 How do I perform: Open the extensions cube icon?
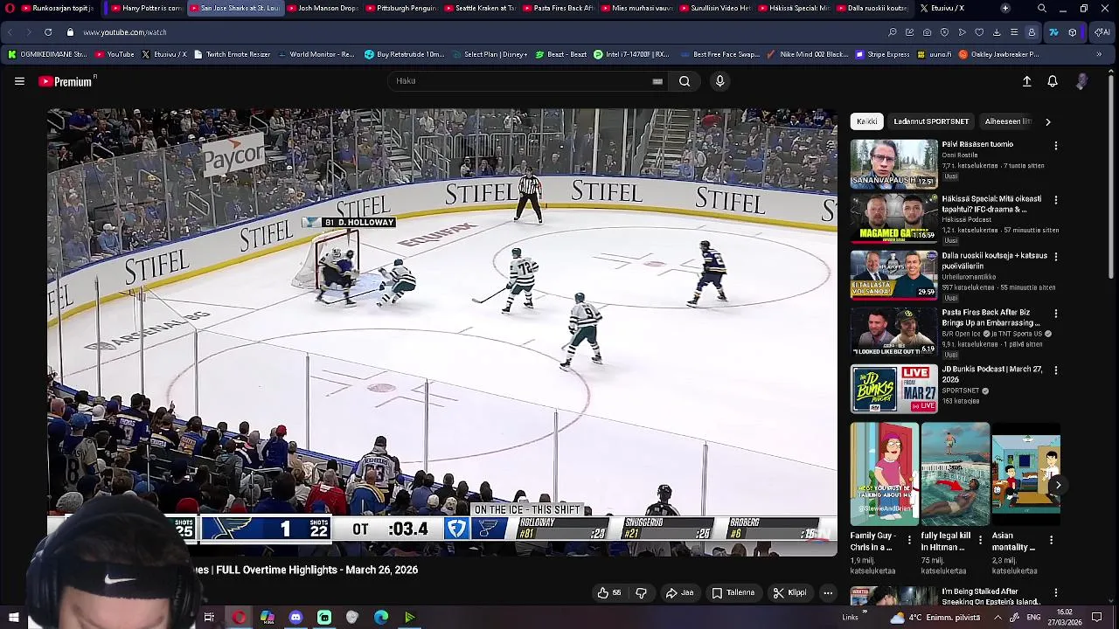point(1073,32)
